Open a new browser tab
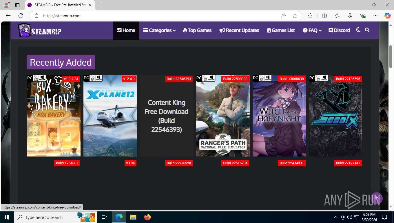The image size is (394, 223). click(101, 5)
